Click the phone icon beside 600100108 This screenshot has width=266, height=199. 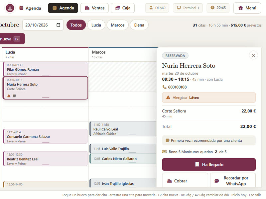tap(164, 87)
